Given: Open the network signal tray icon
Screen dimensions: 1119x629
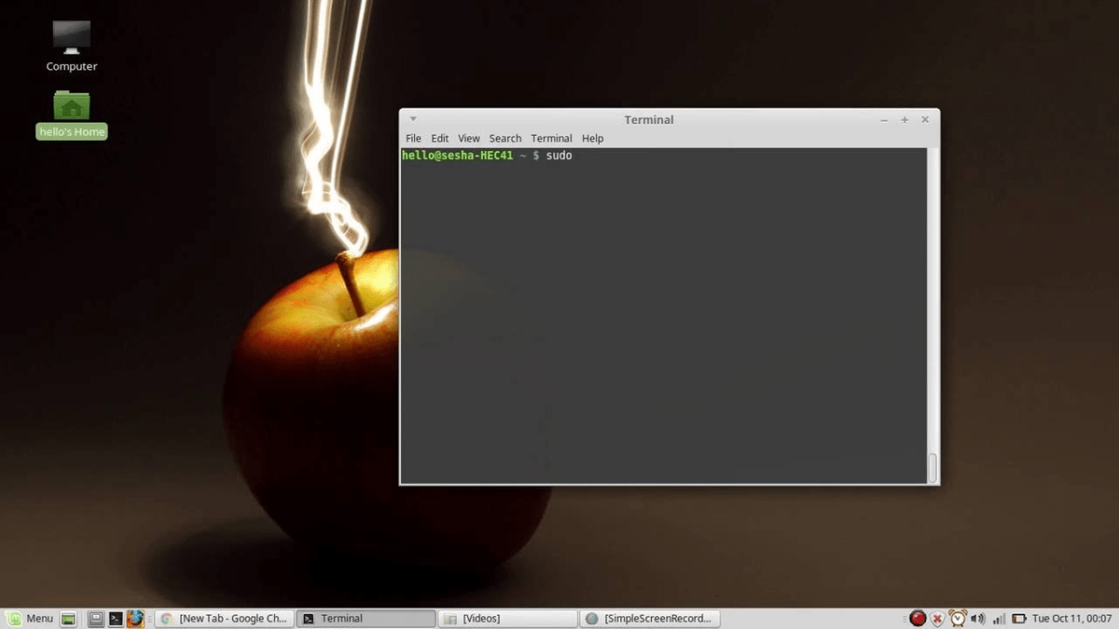Looking at the screenshot, I should point(999,619).
